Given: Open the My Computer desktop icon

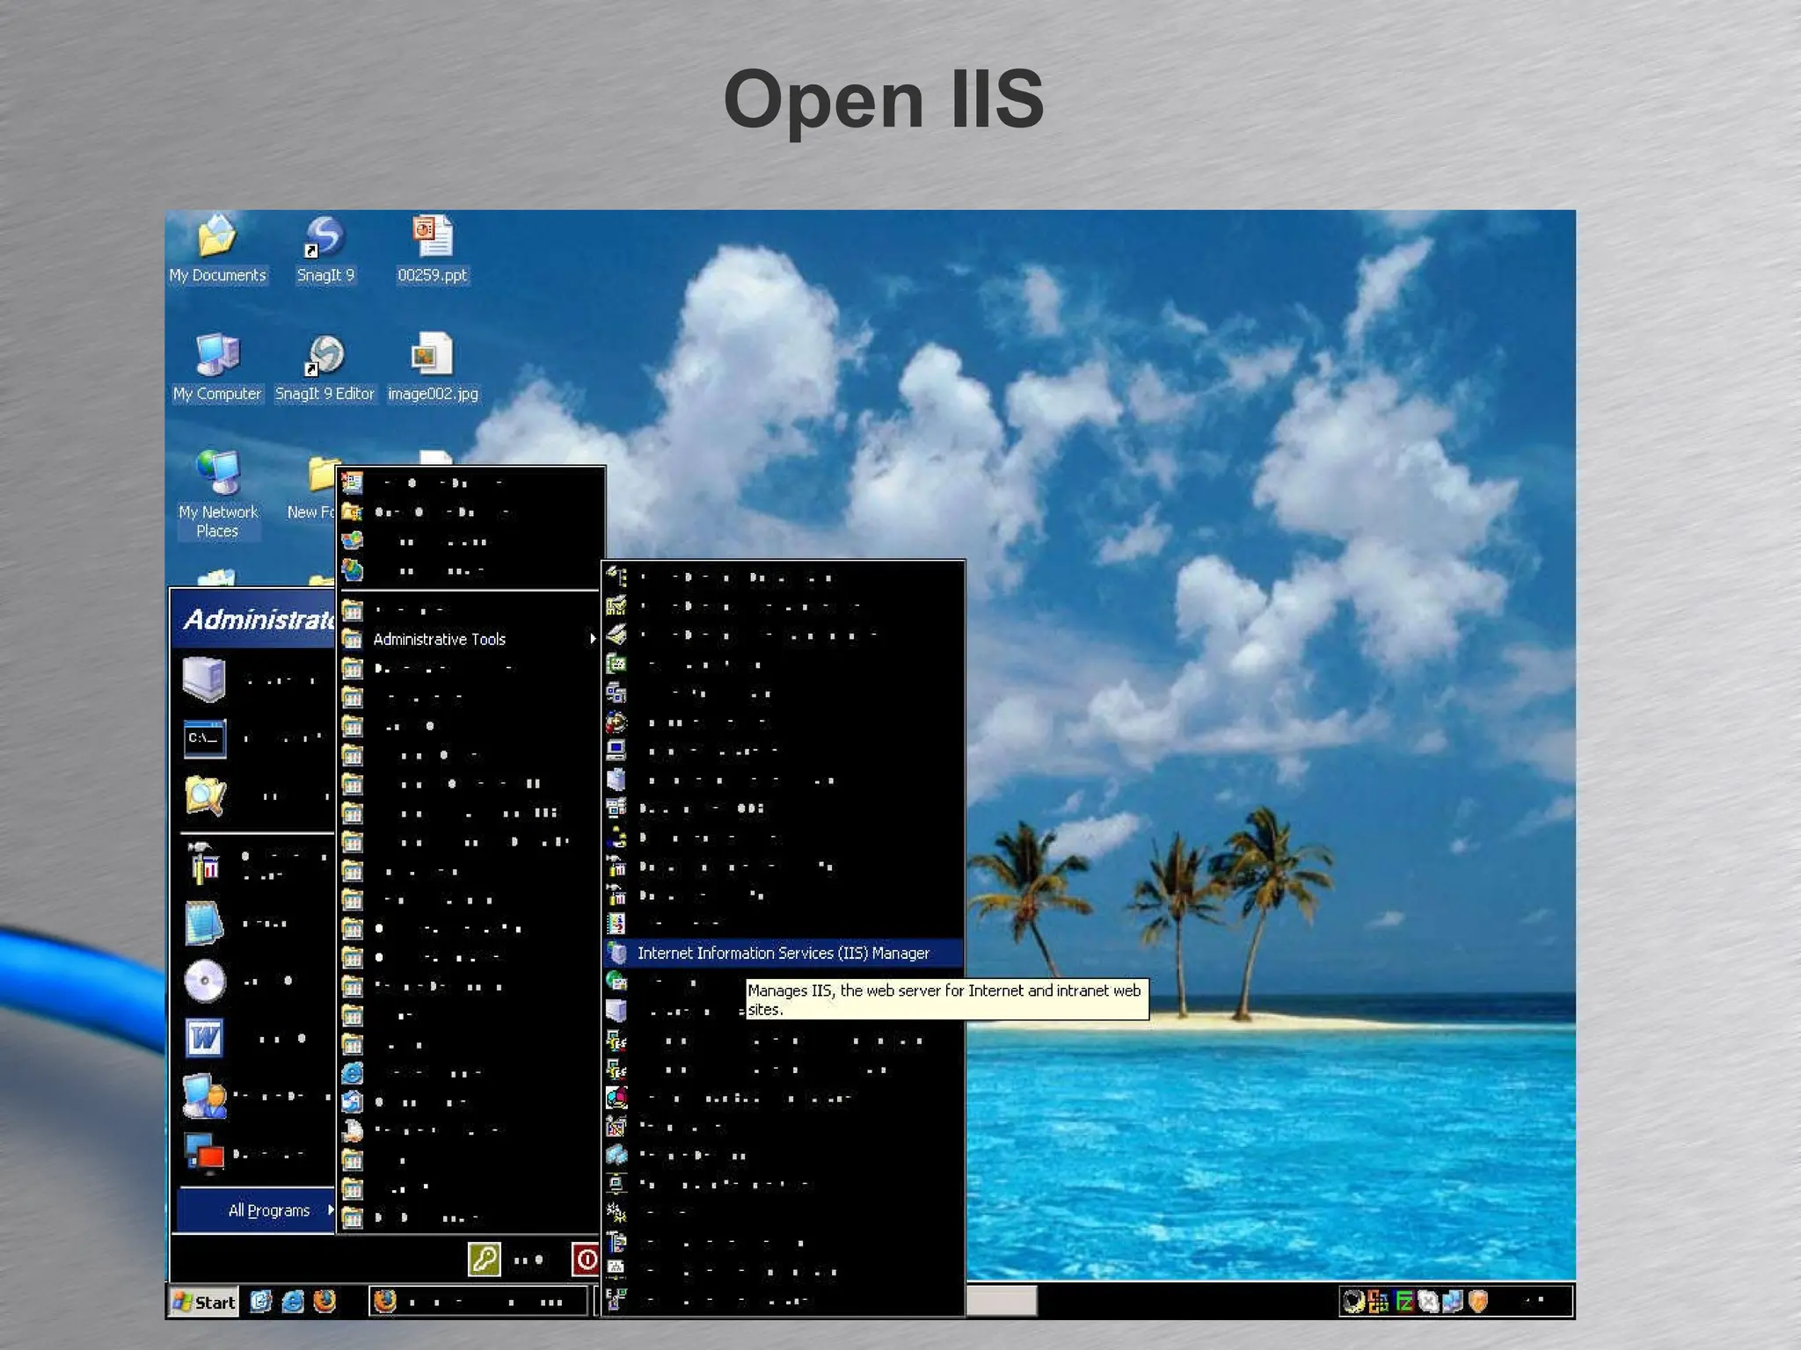Looking at the screenshot, I should pos(217,369).
